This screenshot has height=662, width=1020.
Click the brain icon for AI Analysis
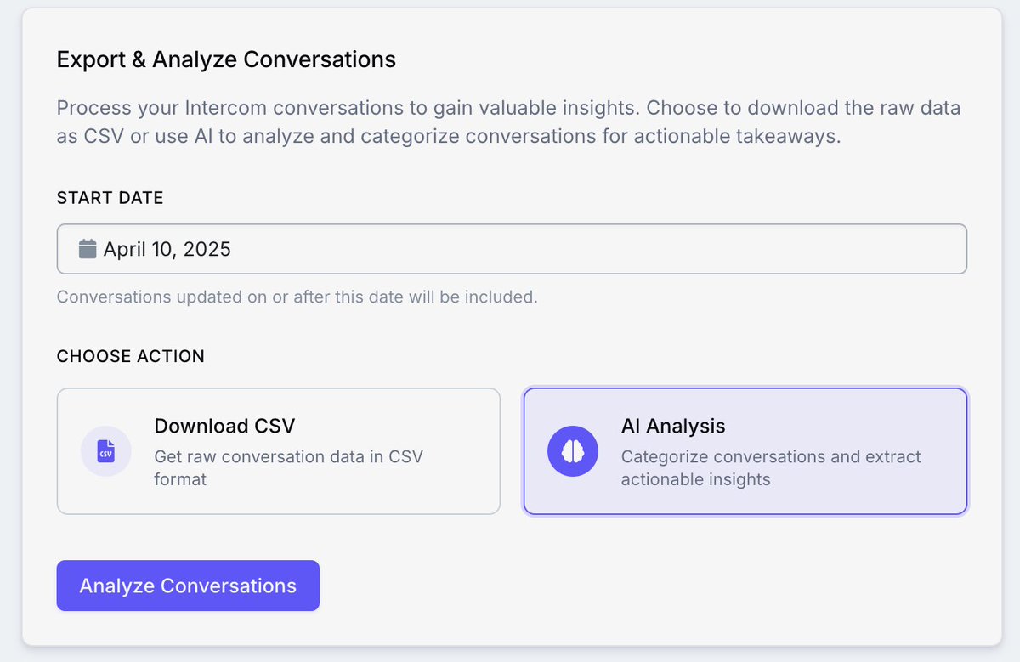573,451
